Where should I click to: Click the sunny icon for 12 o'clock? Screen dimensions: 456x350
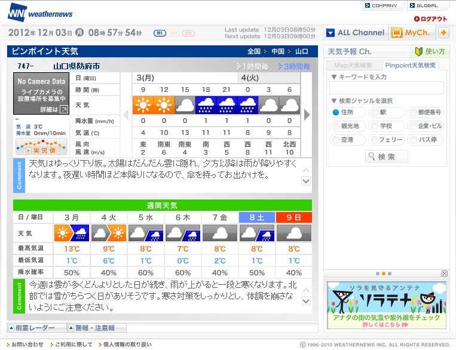tap(164, 105)
